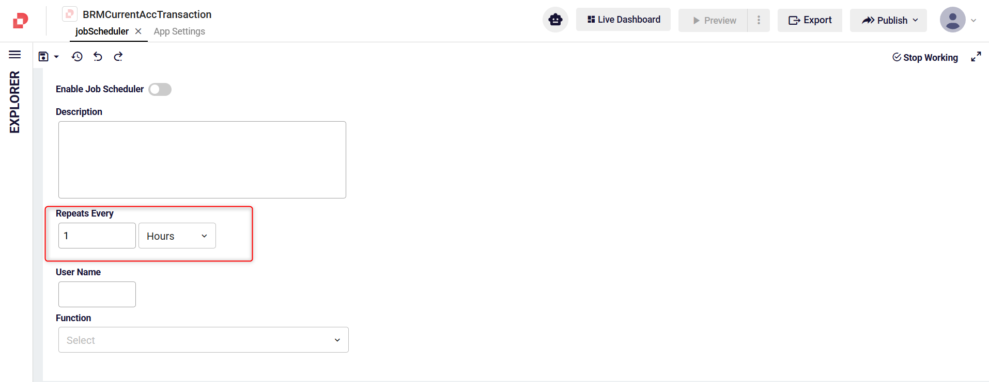
Task: Expand the Function select dropdown
Action: pos(203,340)
